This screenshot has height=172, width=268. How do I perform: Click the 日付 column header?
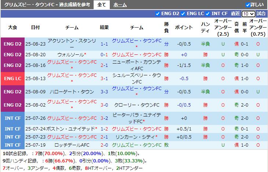(x=36, y=28)
